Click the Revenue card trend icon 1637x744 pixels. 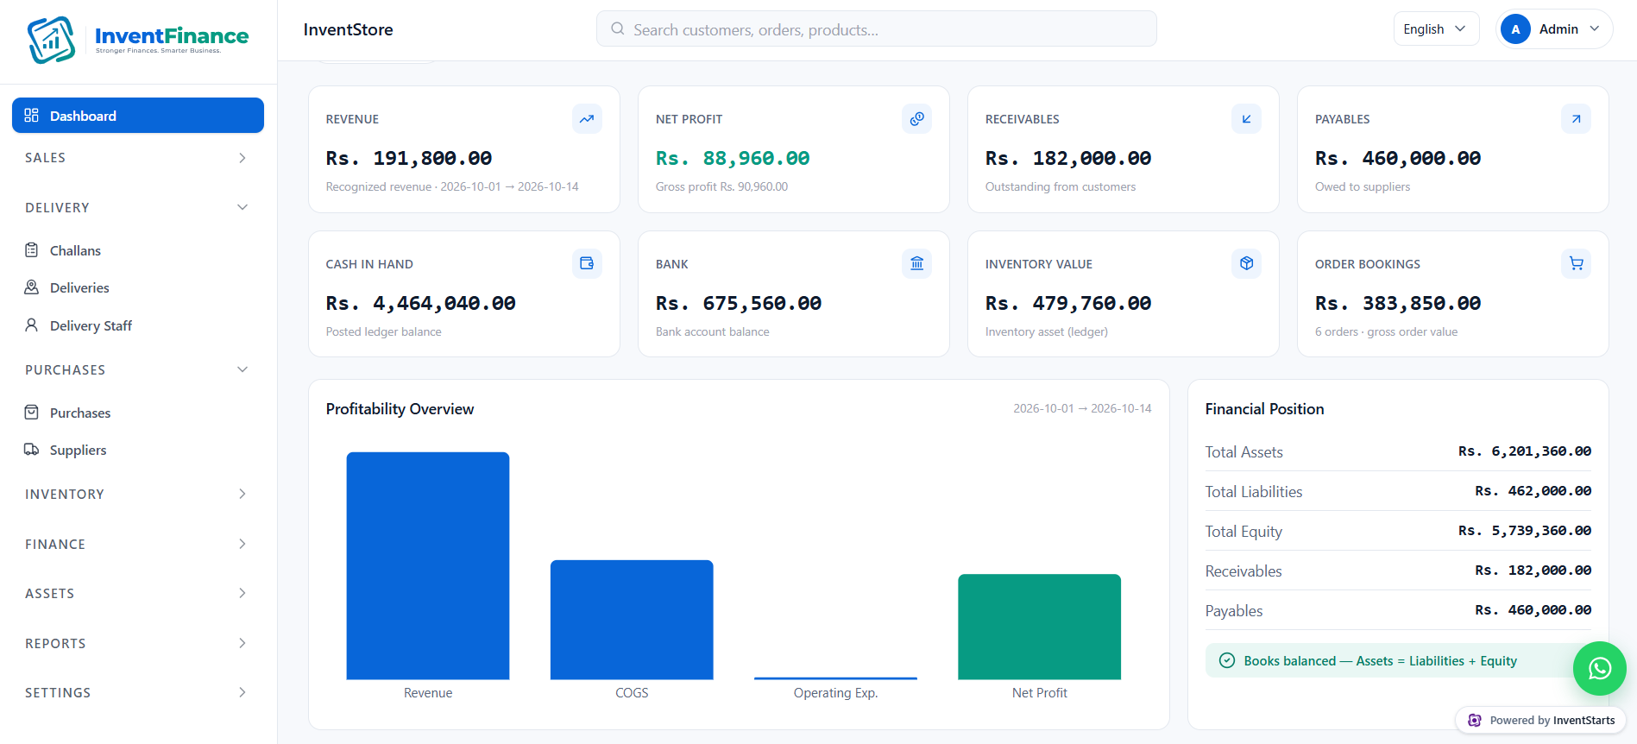click(587, 119)
